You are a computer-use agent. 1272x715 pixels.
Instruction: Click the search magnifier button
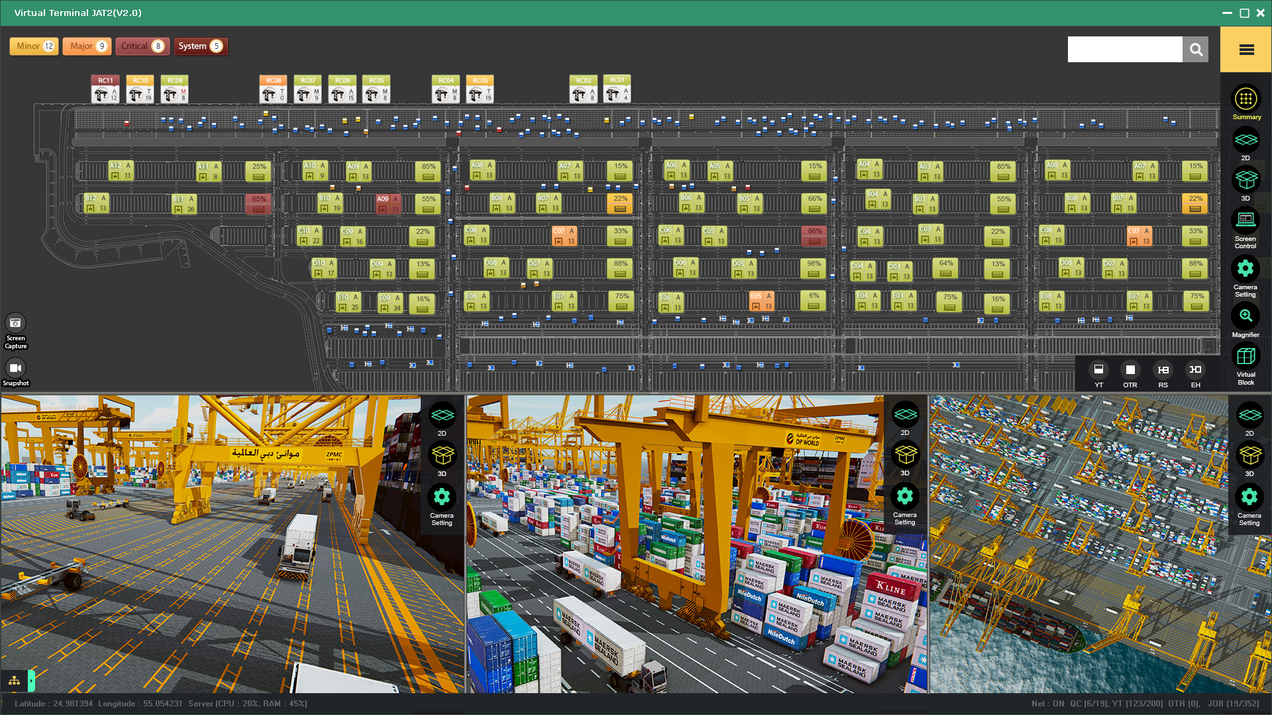pos(1196,50)
